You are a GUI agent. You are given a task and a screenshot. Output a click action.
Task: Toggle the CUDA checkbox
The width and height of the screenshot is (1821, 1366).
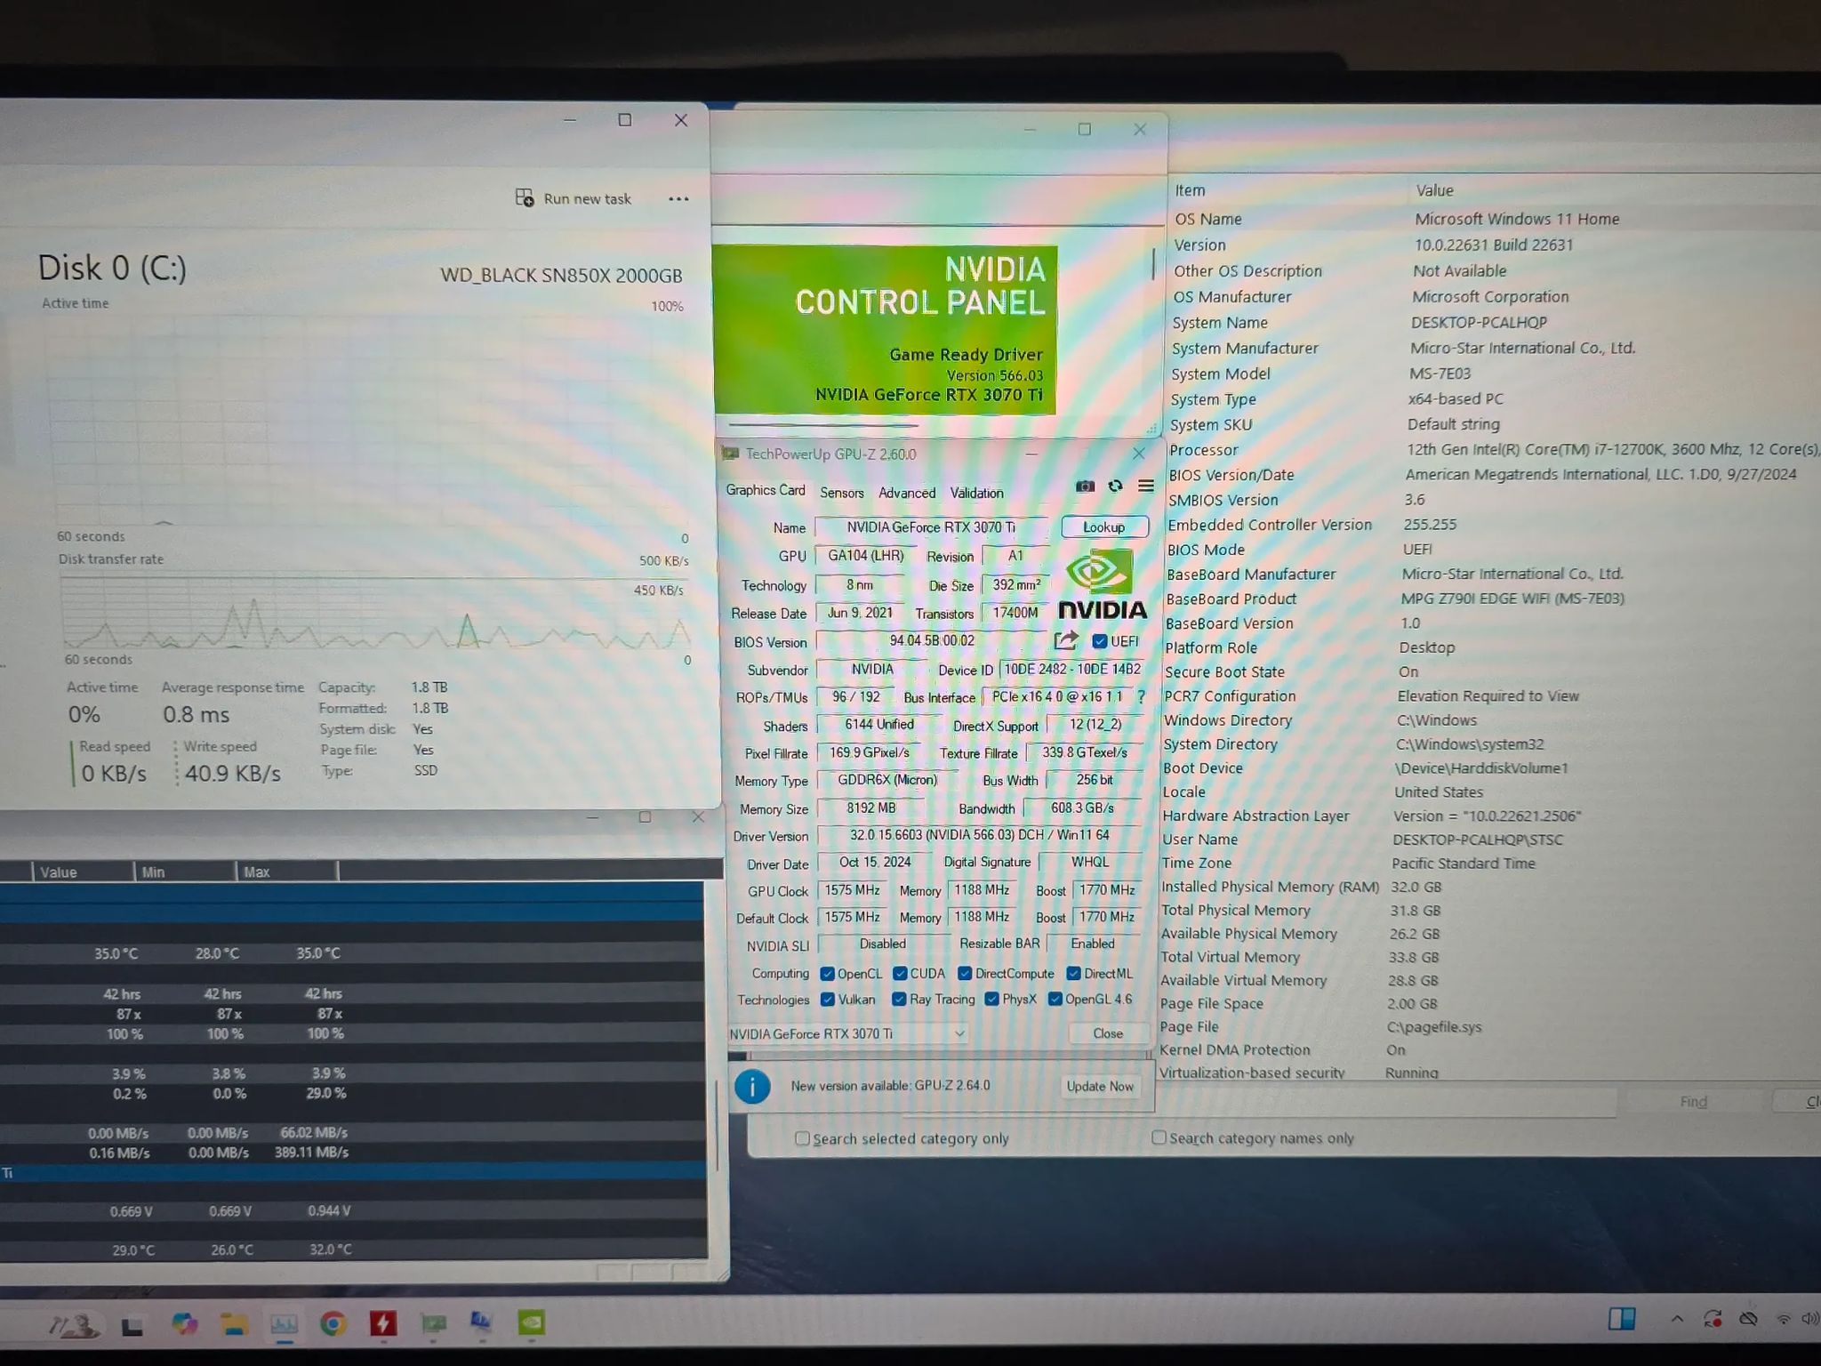tap(900, 974)
